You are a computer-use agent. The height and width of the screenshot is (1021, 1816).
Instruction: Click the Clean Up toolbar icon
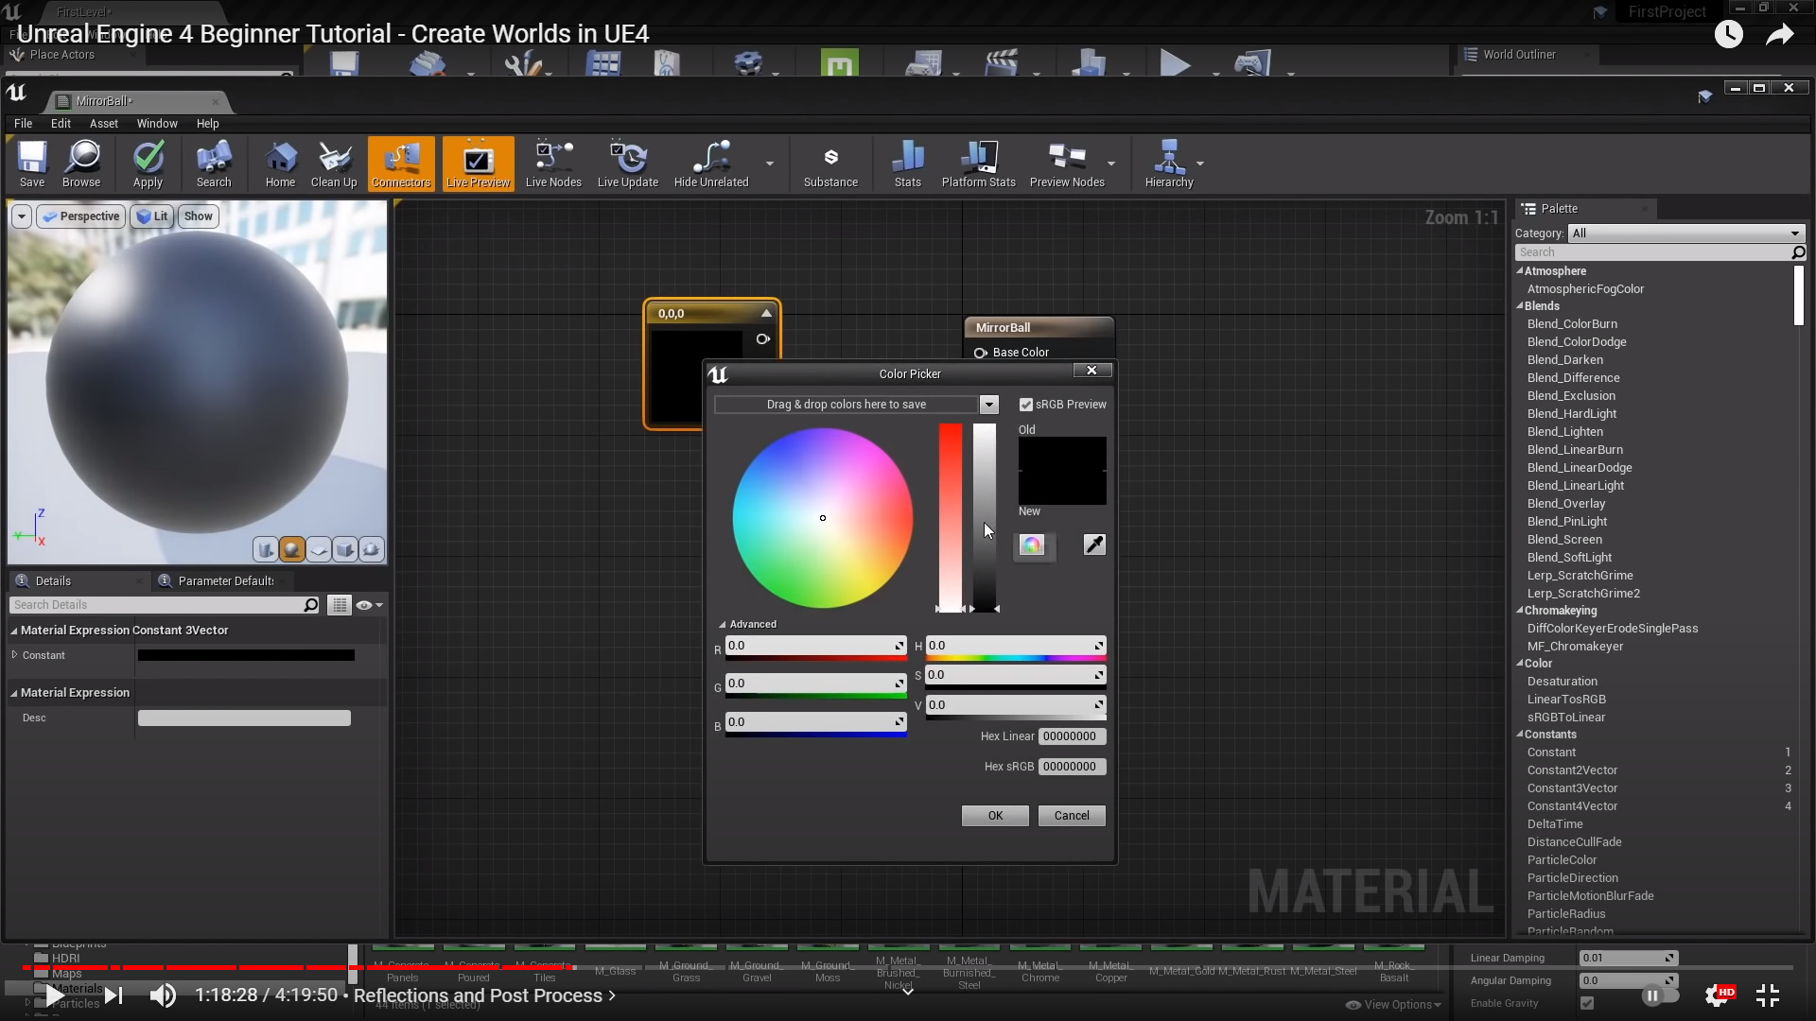[x=334, y=164]
